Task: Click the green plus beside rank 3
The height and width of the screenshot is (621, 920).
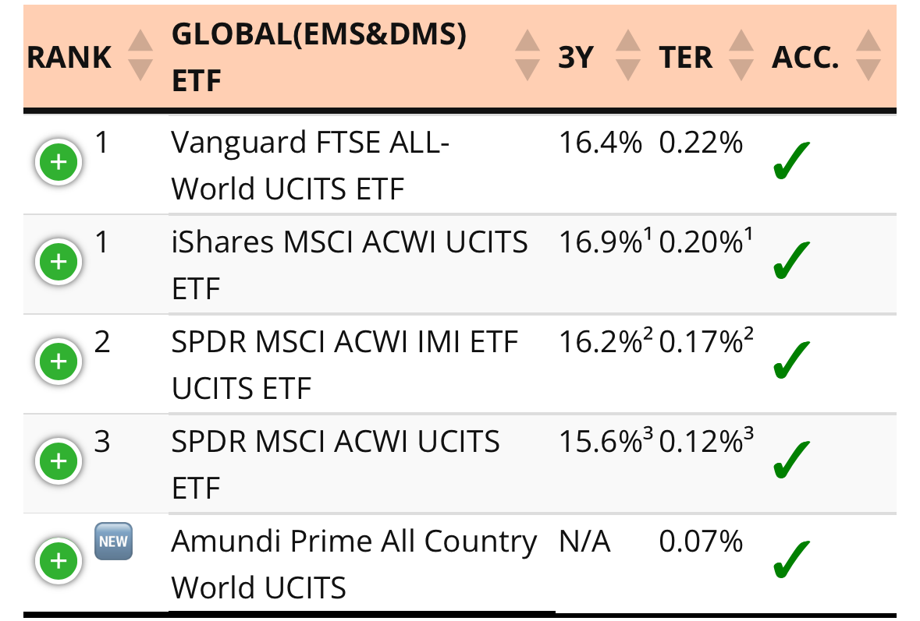Action: pyautogui.click(x=59, y=461)
